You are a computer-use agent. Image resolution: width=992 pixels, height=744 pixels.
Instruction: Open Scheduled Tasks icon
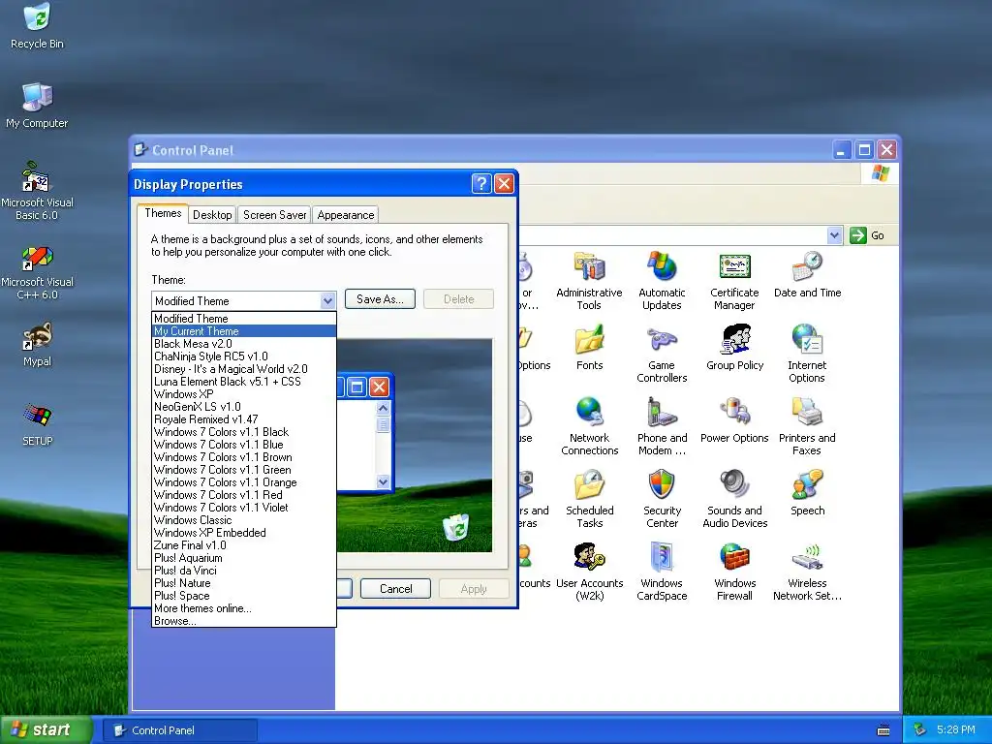pyautogui.click(x=589, y=499)
